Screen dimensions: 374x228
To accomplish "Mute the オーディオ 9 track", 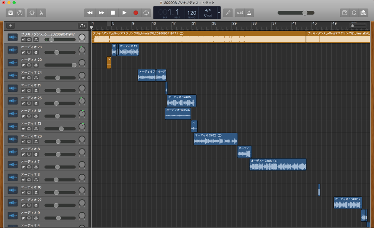I will point(23,218).
